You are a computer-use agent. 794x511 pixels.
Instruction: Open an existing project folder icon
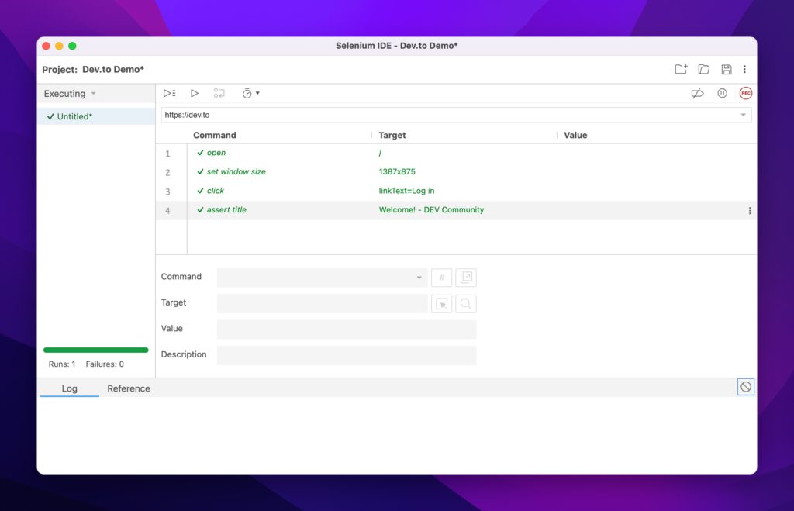[704, 69]
